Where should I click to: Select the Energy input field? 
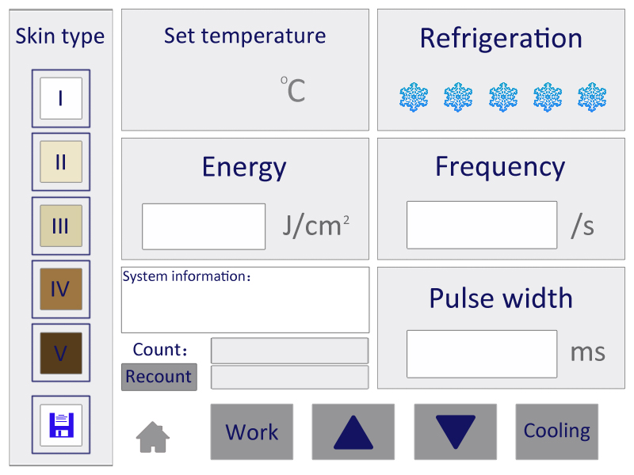tap(204, 226)
